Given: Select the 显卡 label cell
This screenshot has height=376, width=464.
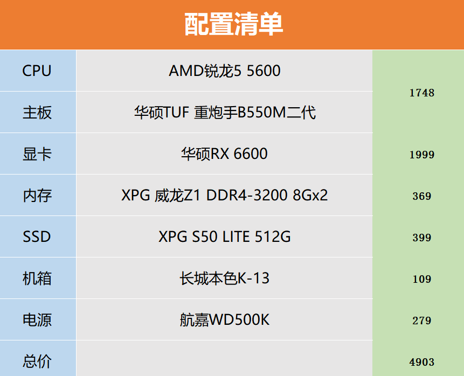Looking at the screenshot, I should point(38,154).
